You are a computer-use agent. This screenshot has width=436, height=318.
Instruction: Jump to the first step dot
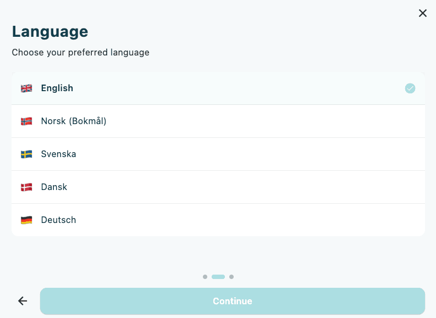[205, 277]
